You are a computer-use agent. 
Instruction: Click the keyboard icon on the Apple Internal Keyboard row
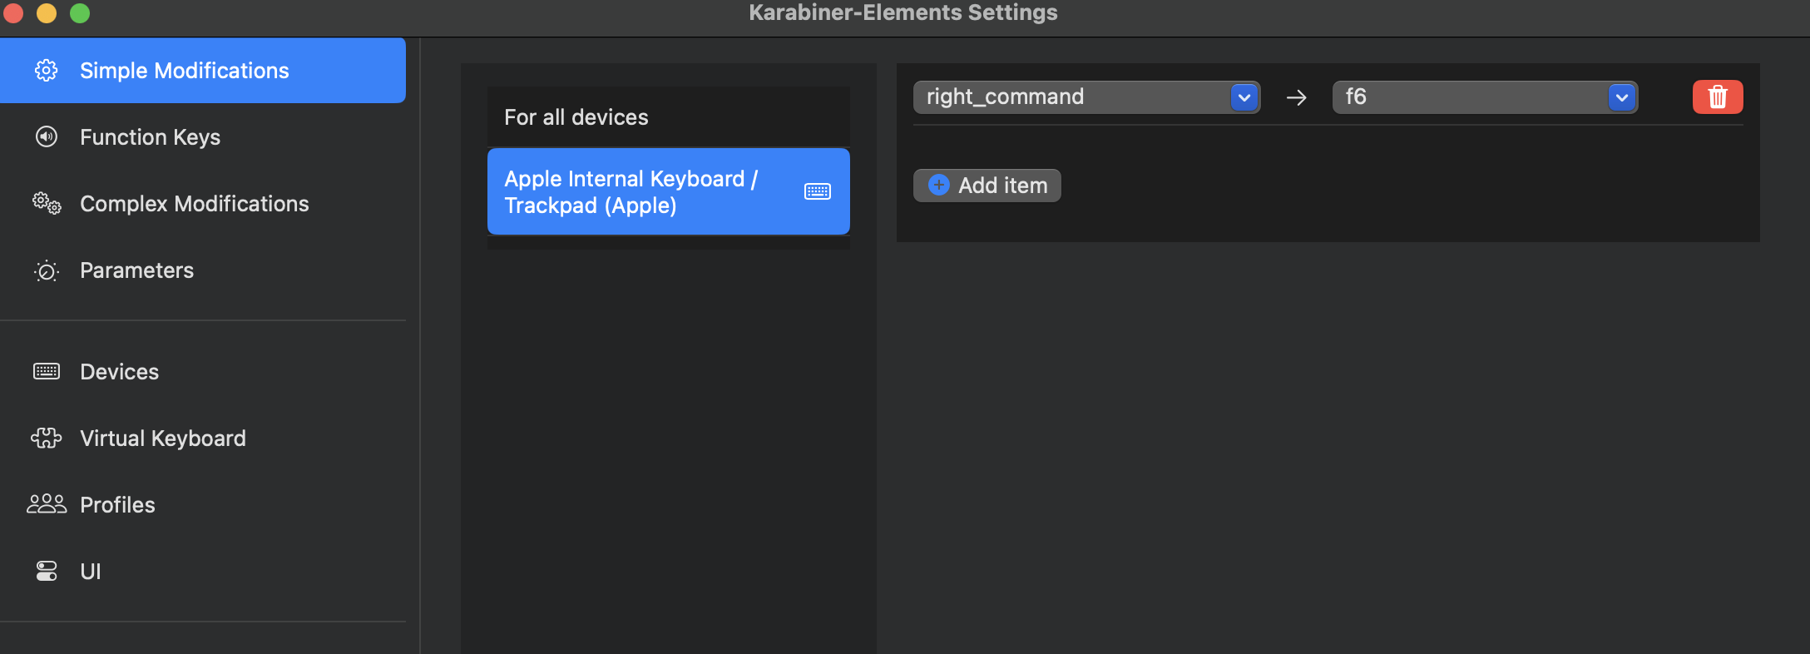point(818,191)
